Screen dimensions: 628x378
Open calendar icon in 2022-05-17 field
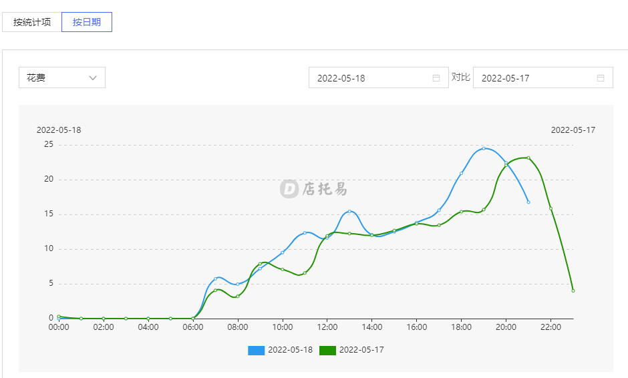tap(601, 78)
